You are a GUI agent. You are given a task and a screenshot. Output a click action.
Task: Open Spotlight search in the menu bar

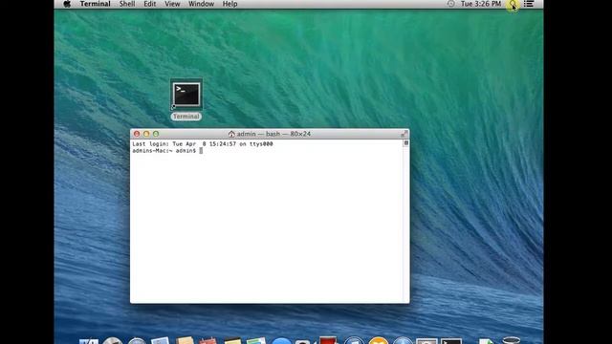513,4
